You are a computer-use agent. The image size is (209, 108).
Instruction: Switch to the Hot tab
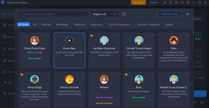pyautogui.click(x=35, y=25)
